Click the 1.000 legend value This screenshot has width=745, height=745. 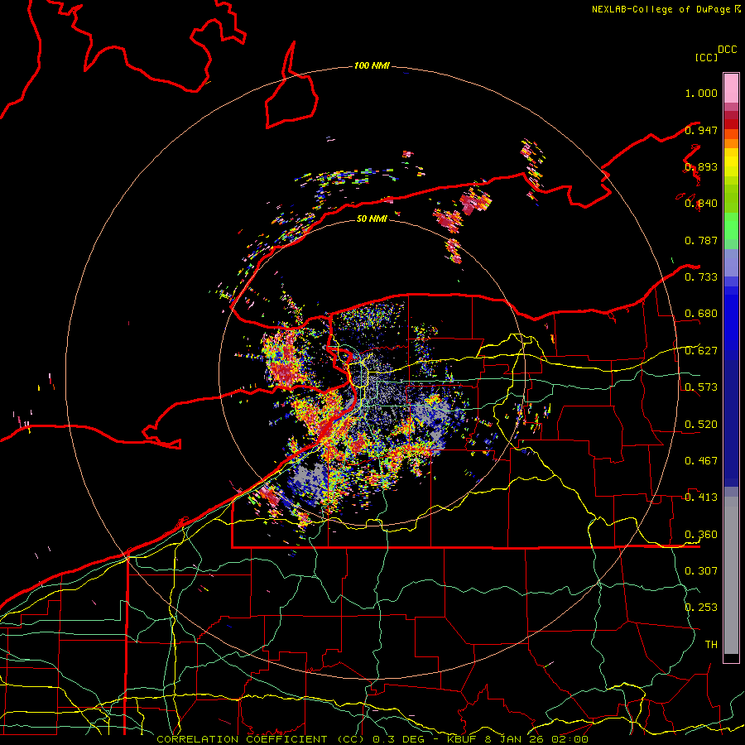tap(701, 93)
